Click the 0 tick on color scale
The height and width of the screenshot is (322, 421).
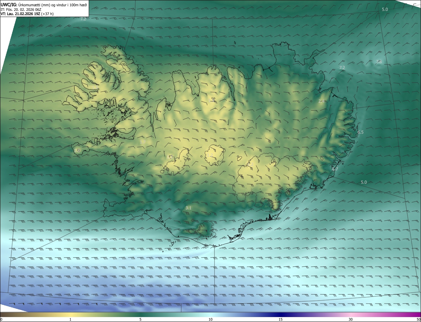click(x=1, y=319)
